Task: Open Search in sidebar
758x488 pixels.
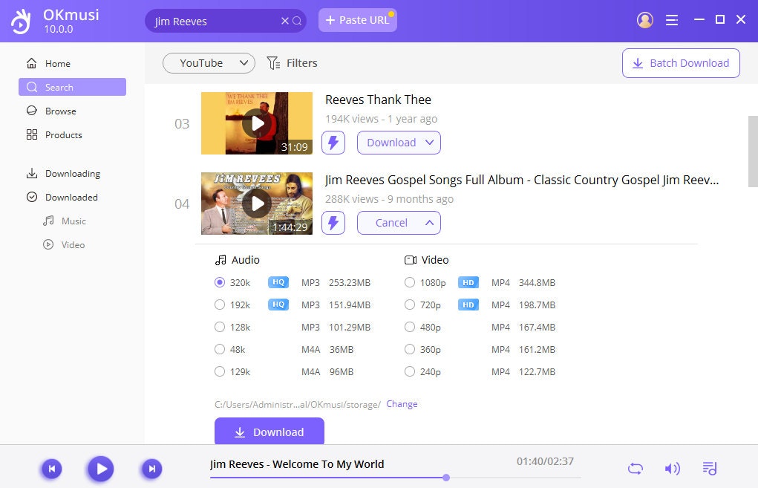Action: pos(73,87)
